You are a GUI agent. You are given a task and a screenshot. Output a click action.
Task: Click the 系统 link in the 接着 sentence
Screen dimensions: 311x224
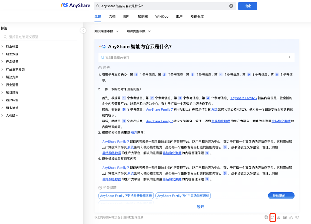(x=214, y=109)
